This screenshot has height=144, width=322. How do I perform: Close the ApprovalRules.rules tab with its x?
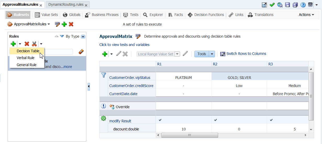41,5
